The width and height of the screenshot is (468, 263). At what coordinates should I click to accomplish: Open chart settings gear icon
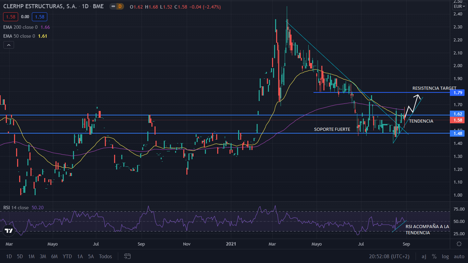coord(459,243)
